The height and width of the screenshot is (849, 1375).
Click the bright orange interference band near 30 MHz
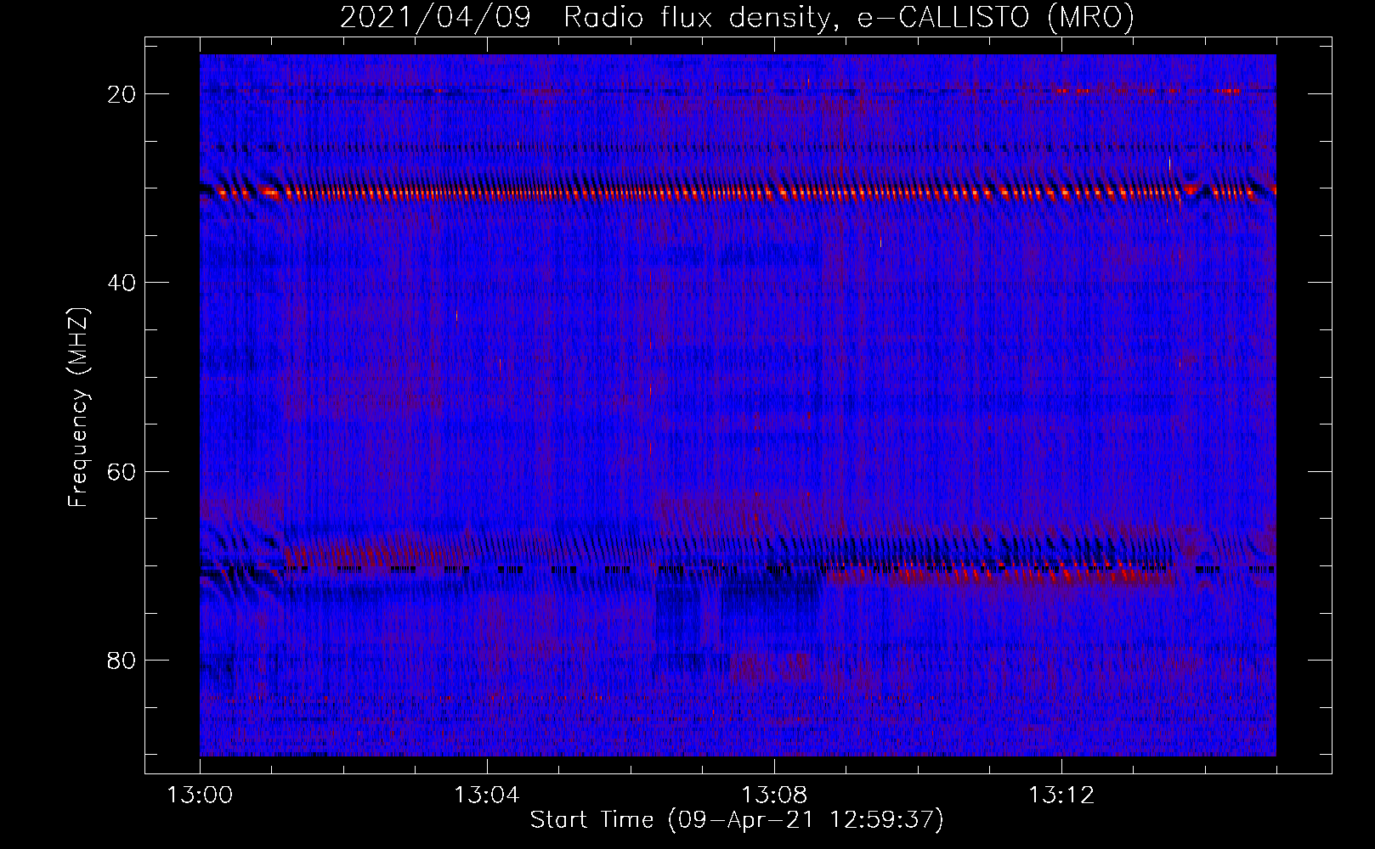pyautogui.click(x=738, y=193)
